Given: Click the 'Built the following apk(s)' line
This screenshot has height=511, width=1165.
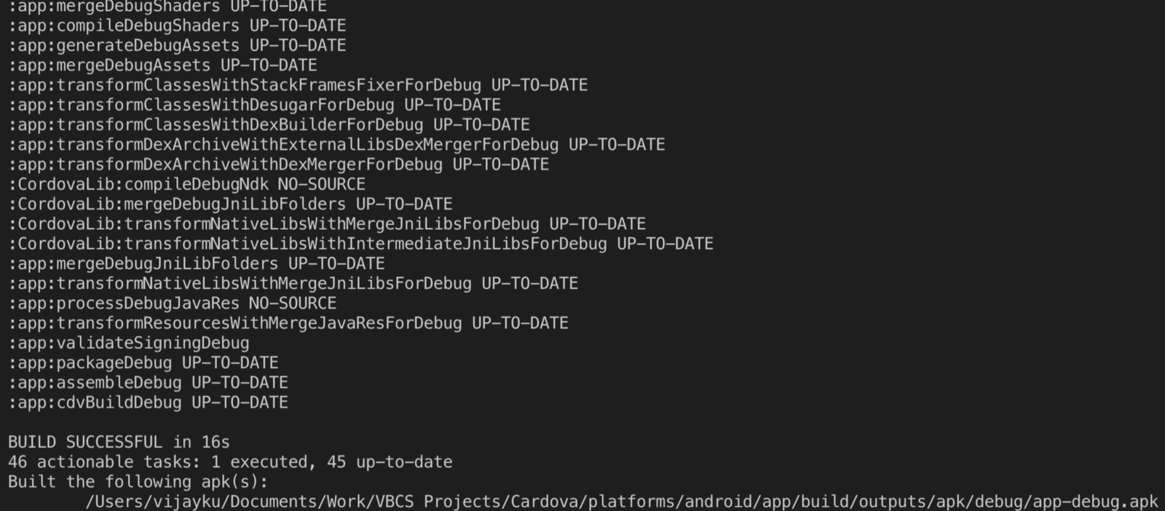Looking at the screenshot, I should click(x=138, y=481).
